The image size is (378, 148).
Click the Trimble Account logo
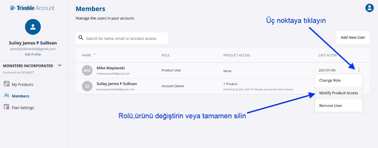(32, 8)
